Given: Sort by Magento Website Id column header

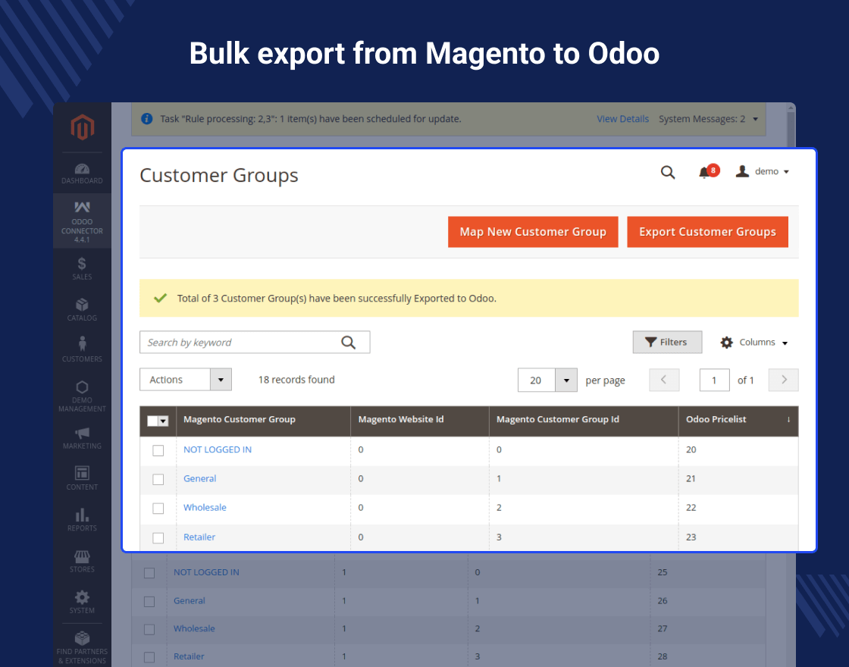Looking at the screenshot, I should click(x=420, y=420).
